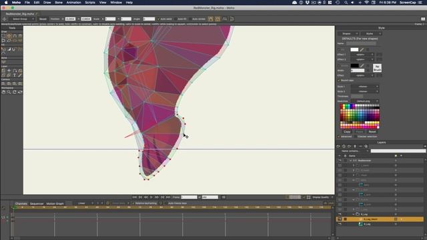Click the Paste button under swatches
427x240 pixels.
click(360, 132)
